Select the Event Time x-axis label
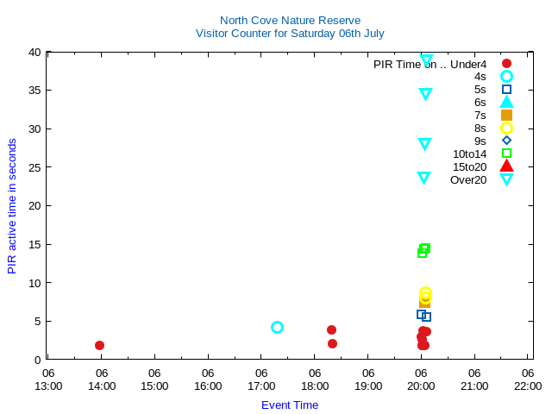The image size is (552, 414). pos(290,405)
